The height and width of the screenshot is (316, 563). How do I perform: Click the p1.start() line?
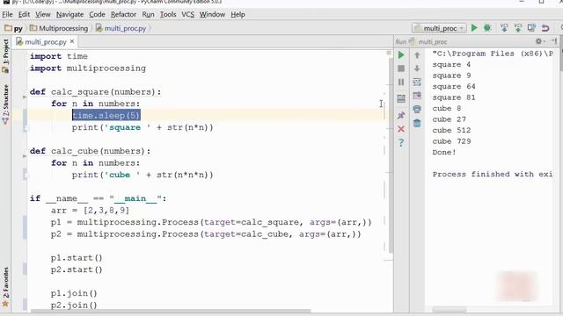pos(77,257)
